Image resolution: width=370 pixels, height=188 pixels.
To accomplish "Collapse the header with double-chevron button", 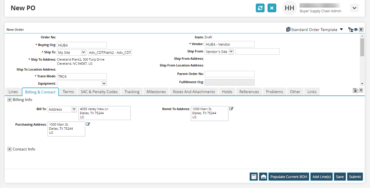I will click(361, 90).
